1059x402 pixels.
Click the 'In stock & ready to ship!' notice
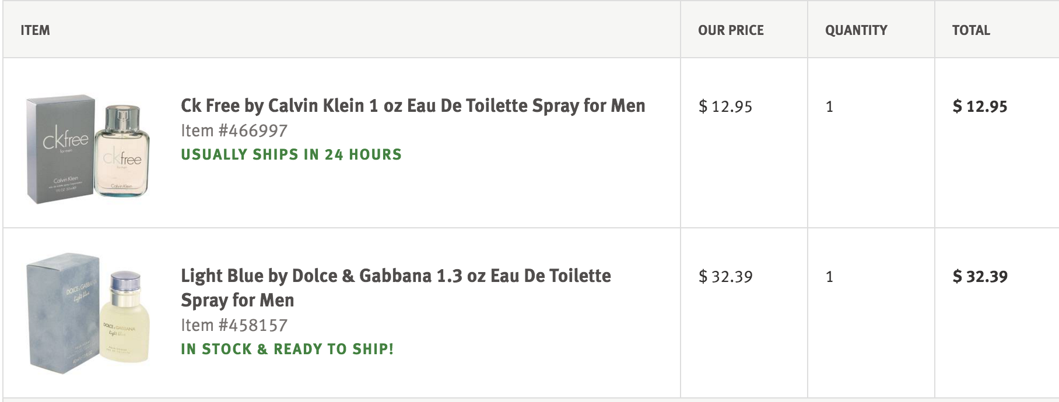click(287, 349)
